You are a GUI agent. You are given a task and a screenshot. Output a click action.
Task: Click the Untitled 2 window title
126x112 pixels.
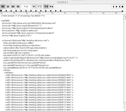[x=63, y=2]
